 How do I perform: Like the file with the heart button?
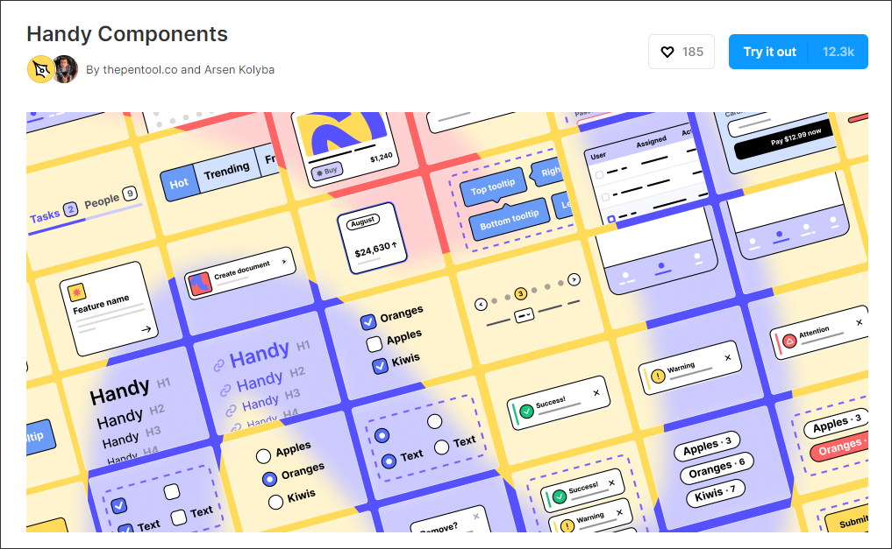coord(681,52)
